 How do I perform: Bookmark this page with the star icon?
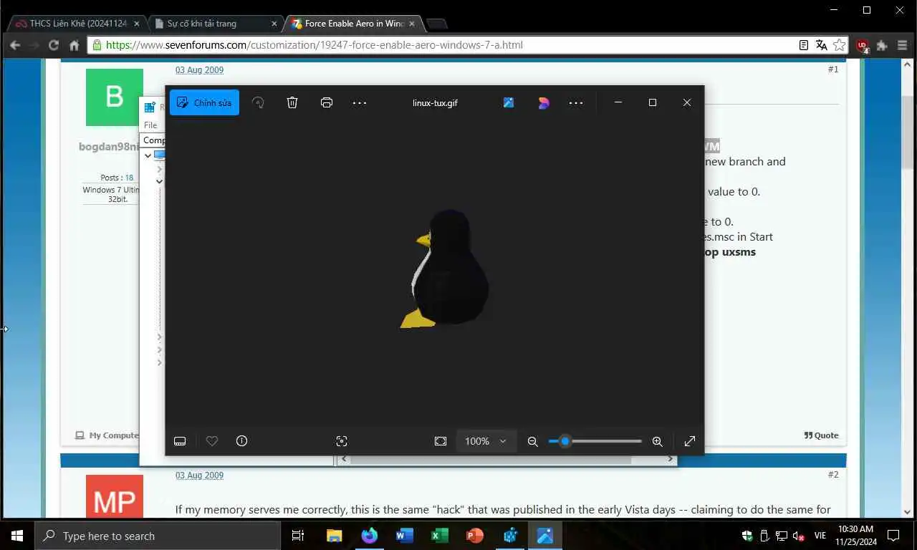(x=839, y=45)
